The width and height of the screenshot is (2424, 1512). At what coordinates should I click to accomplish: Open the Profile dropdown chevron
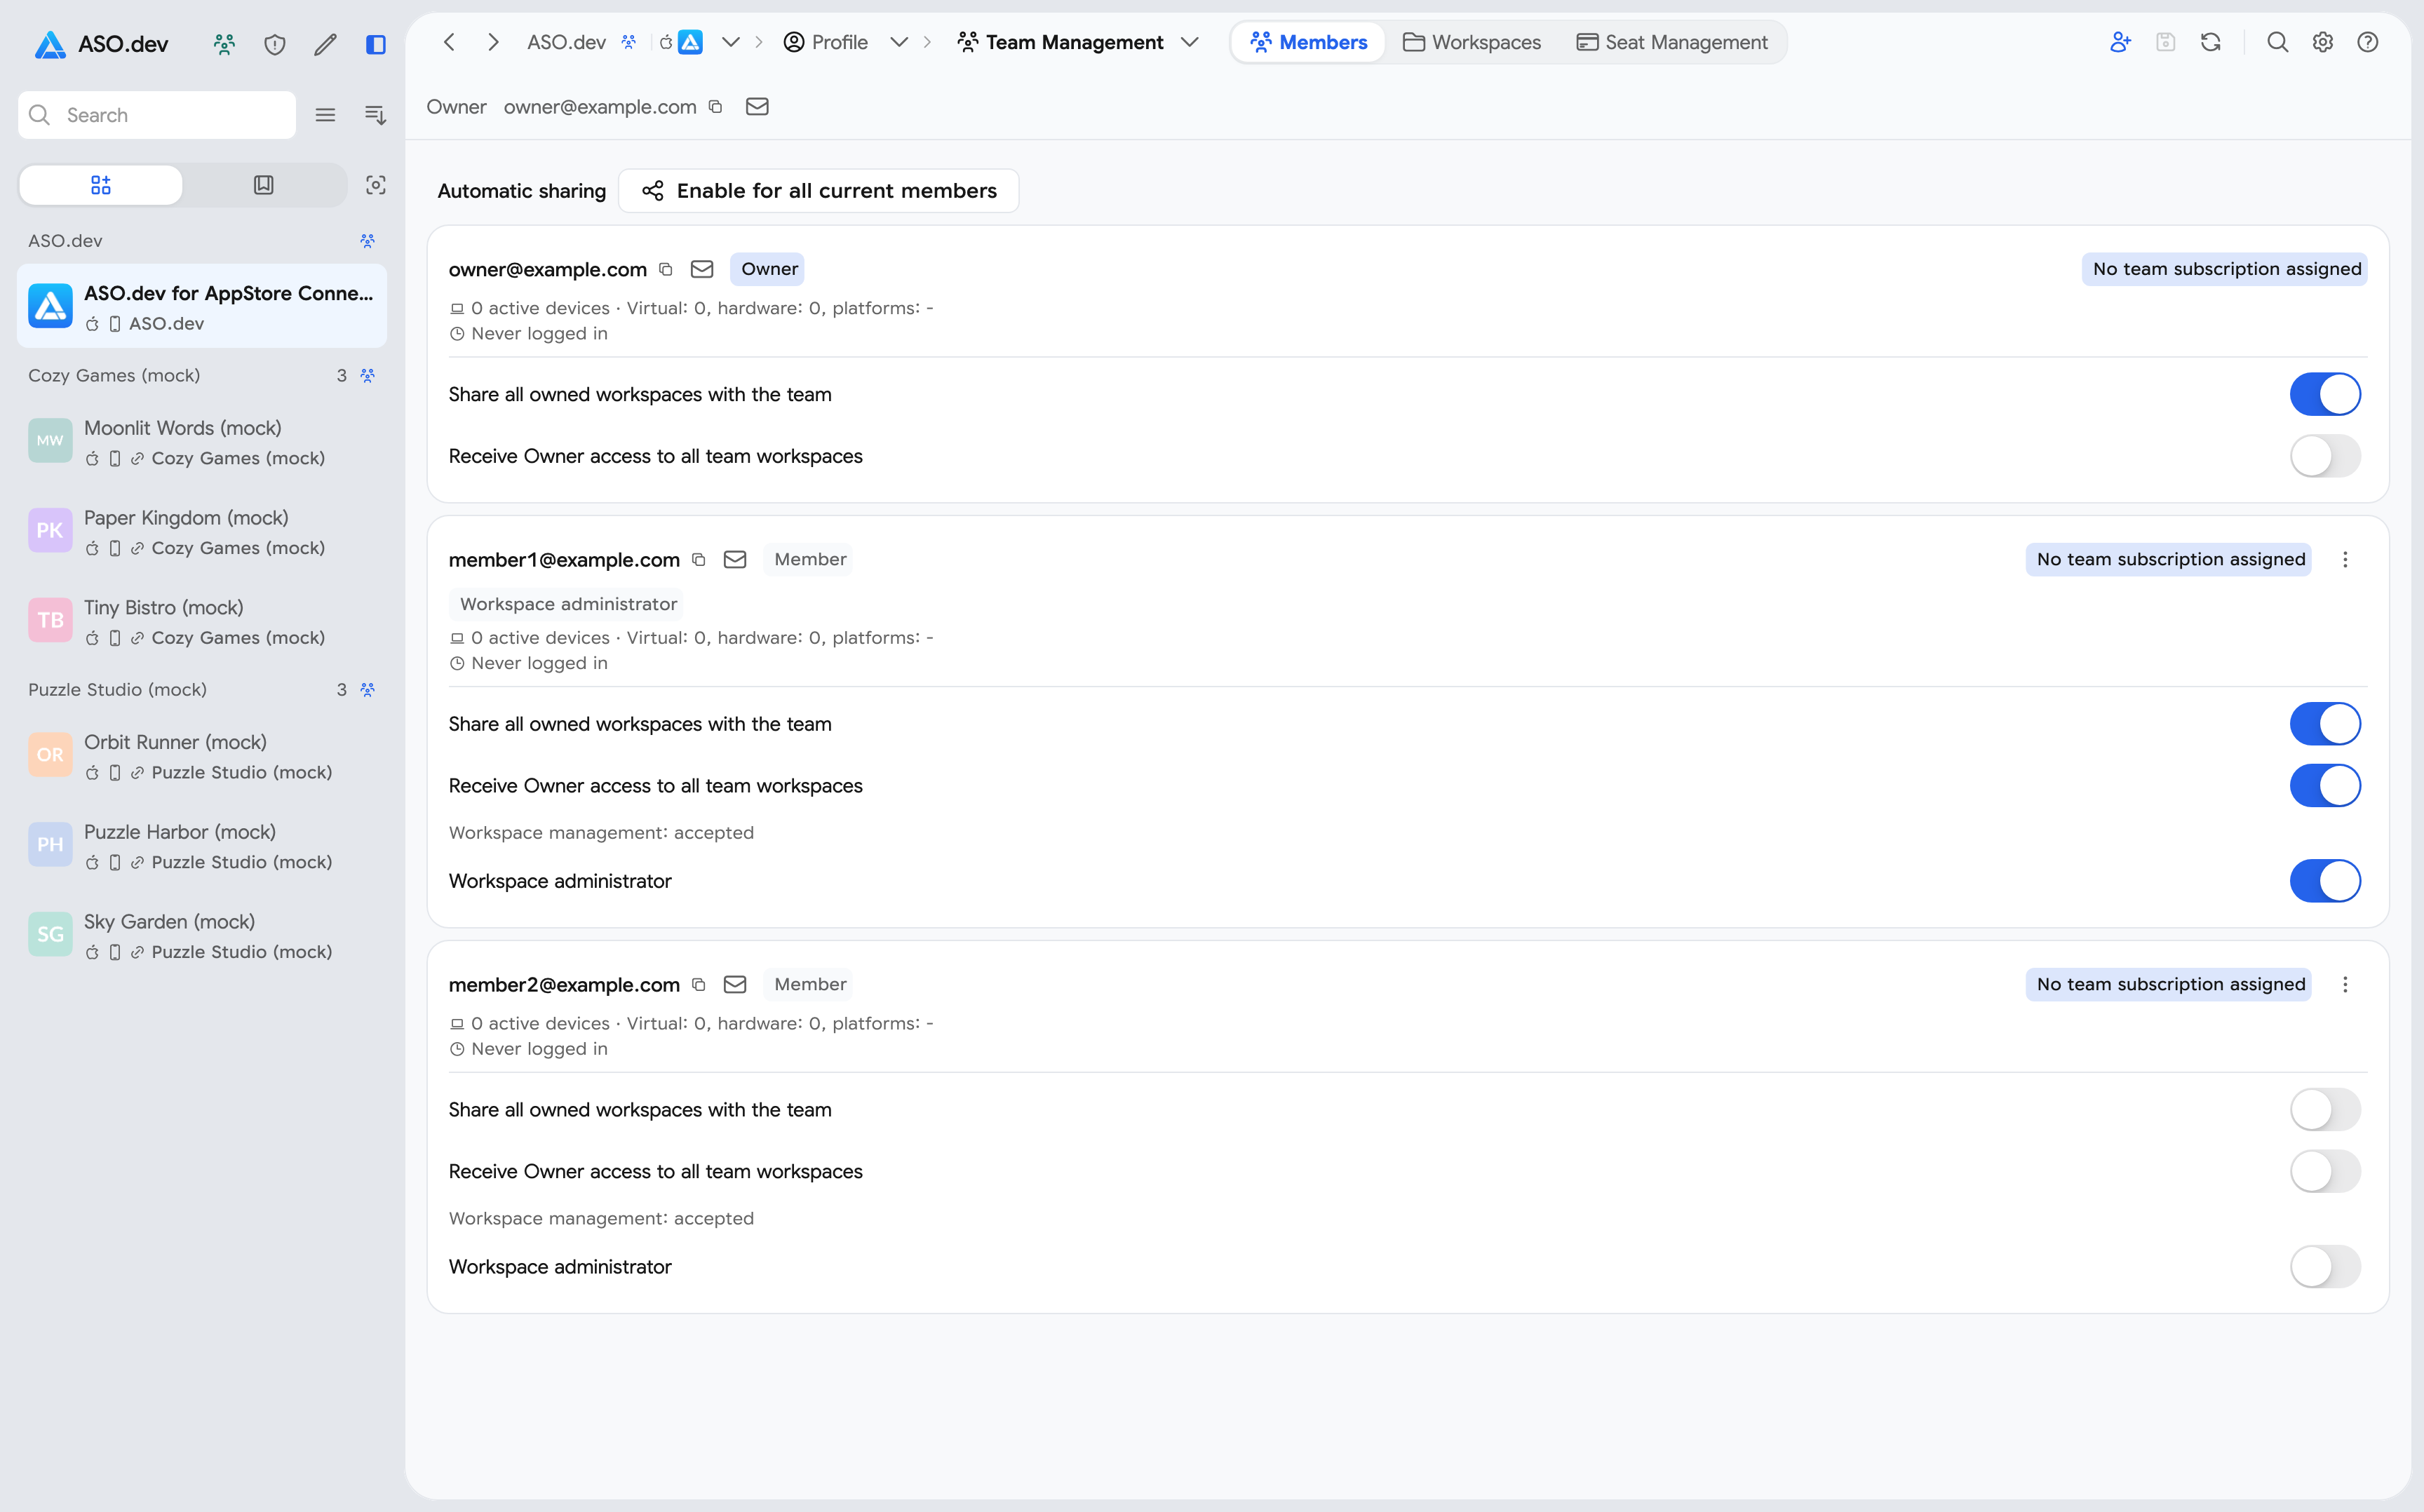(x=899, y=42)
